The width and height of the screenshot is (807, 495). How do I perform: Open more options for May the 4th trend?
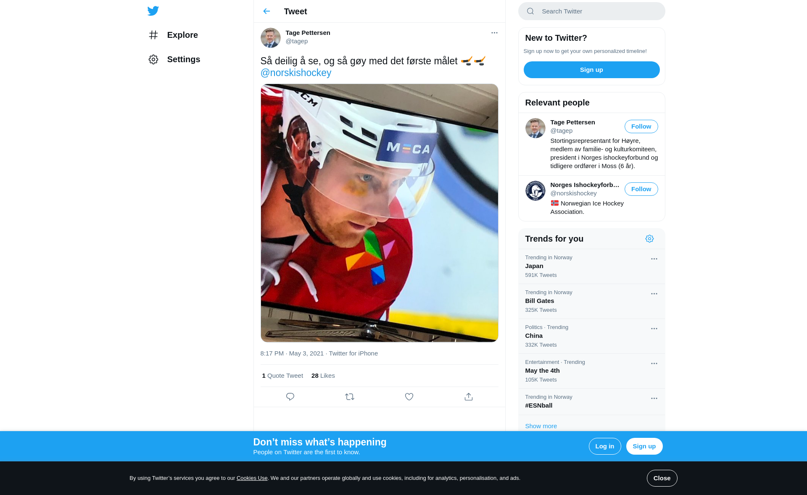tap(654, 363)
